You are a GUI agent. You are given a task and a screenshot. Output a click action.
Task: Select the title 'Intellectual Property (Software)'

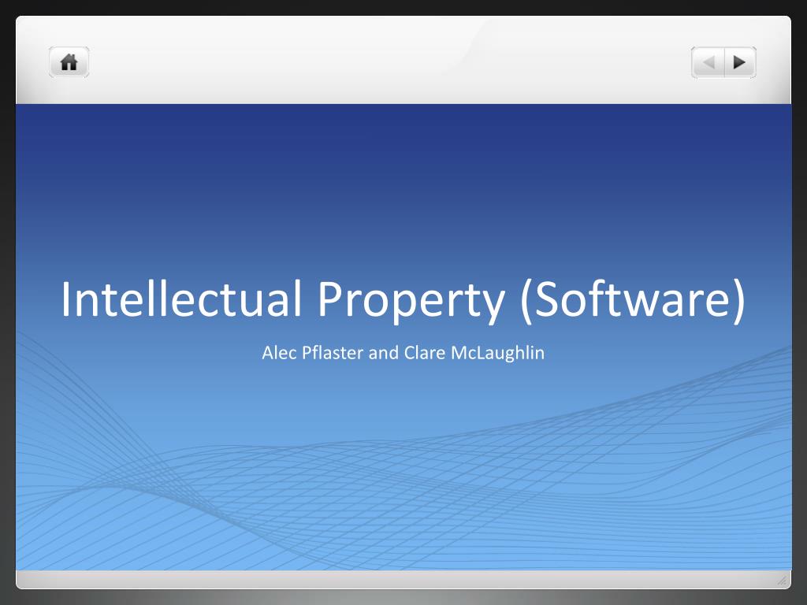click(x=403, y=300)
